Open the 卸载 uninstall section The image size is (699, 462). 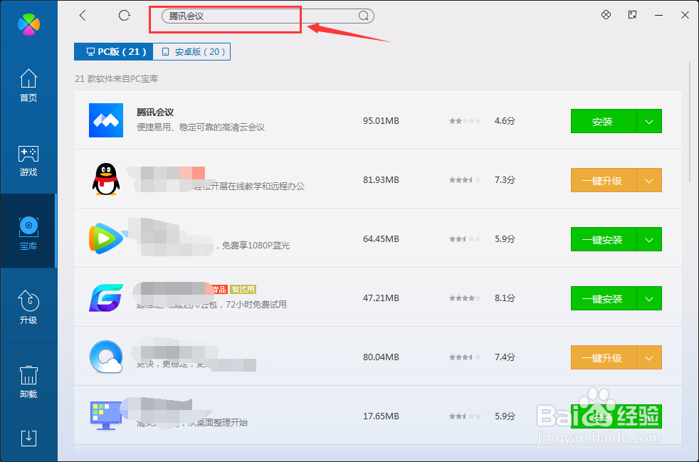[x=28, y=382]
